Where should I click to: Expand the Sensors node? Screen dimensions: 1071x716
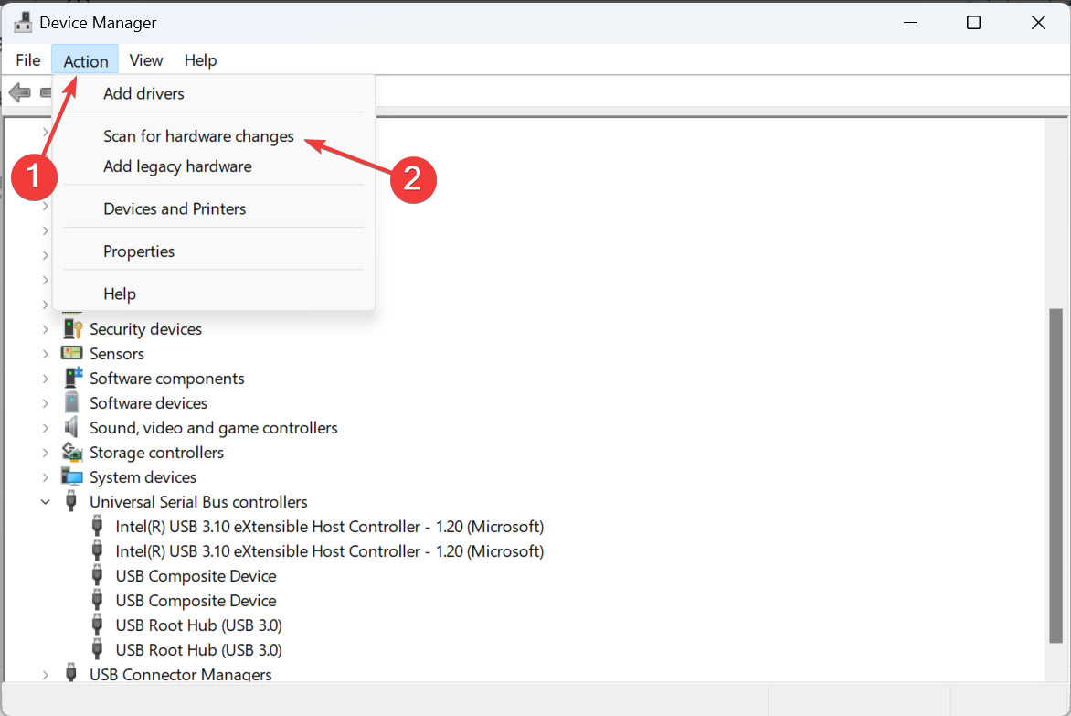[x=45, y=354]
